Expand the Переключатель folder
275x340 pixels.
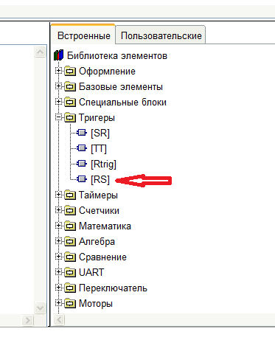click(58, 288)
